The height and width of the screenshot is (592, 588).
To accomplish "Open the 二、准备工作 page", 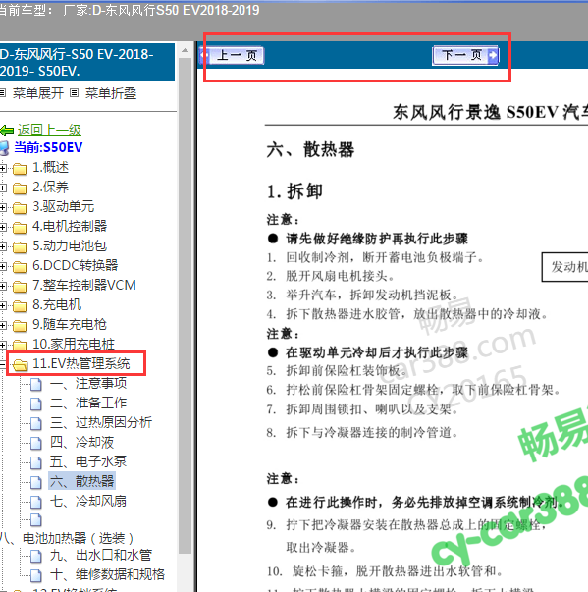I will pyautogui.click(x=88, y=403).
